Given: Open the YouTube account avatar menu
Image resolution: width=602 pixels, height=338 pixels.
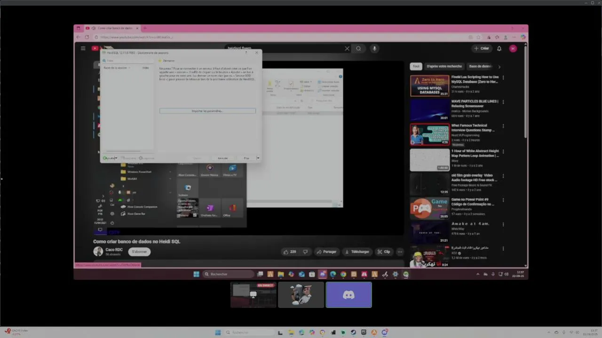Looking at the screenshot, I should 513,48.
